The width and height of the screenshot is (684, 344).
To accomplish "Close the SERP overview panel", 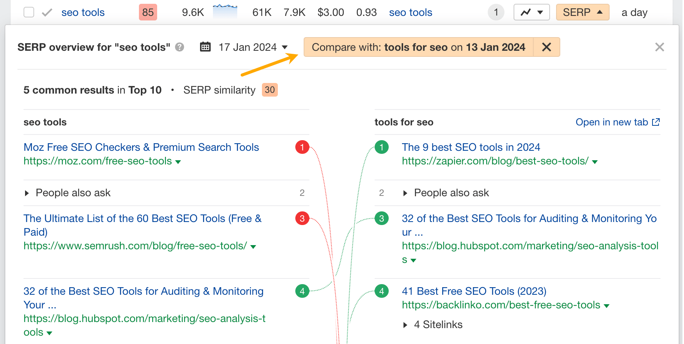I will click(659, 47).
